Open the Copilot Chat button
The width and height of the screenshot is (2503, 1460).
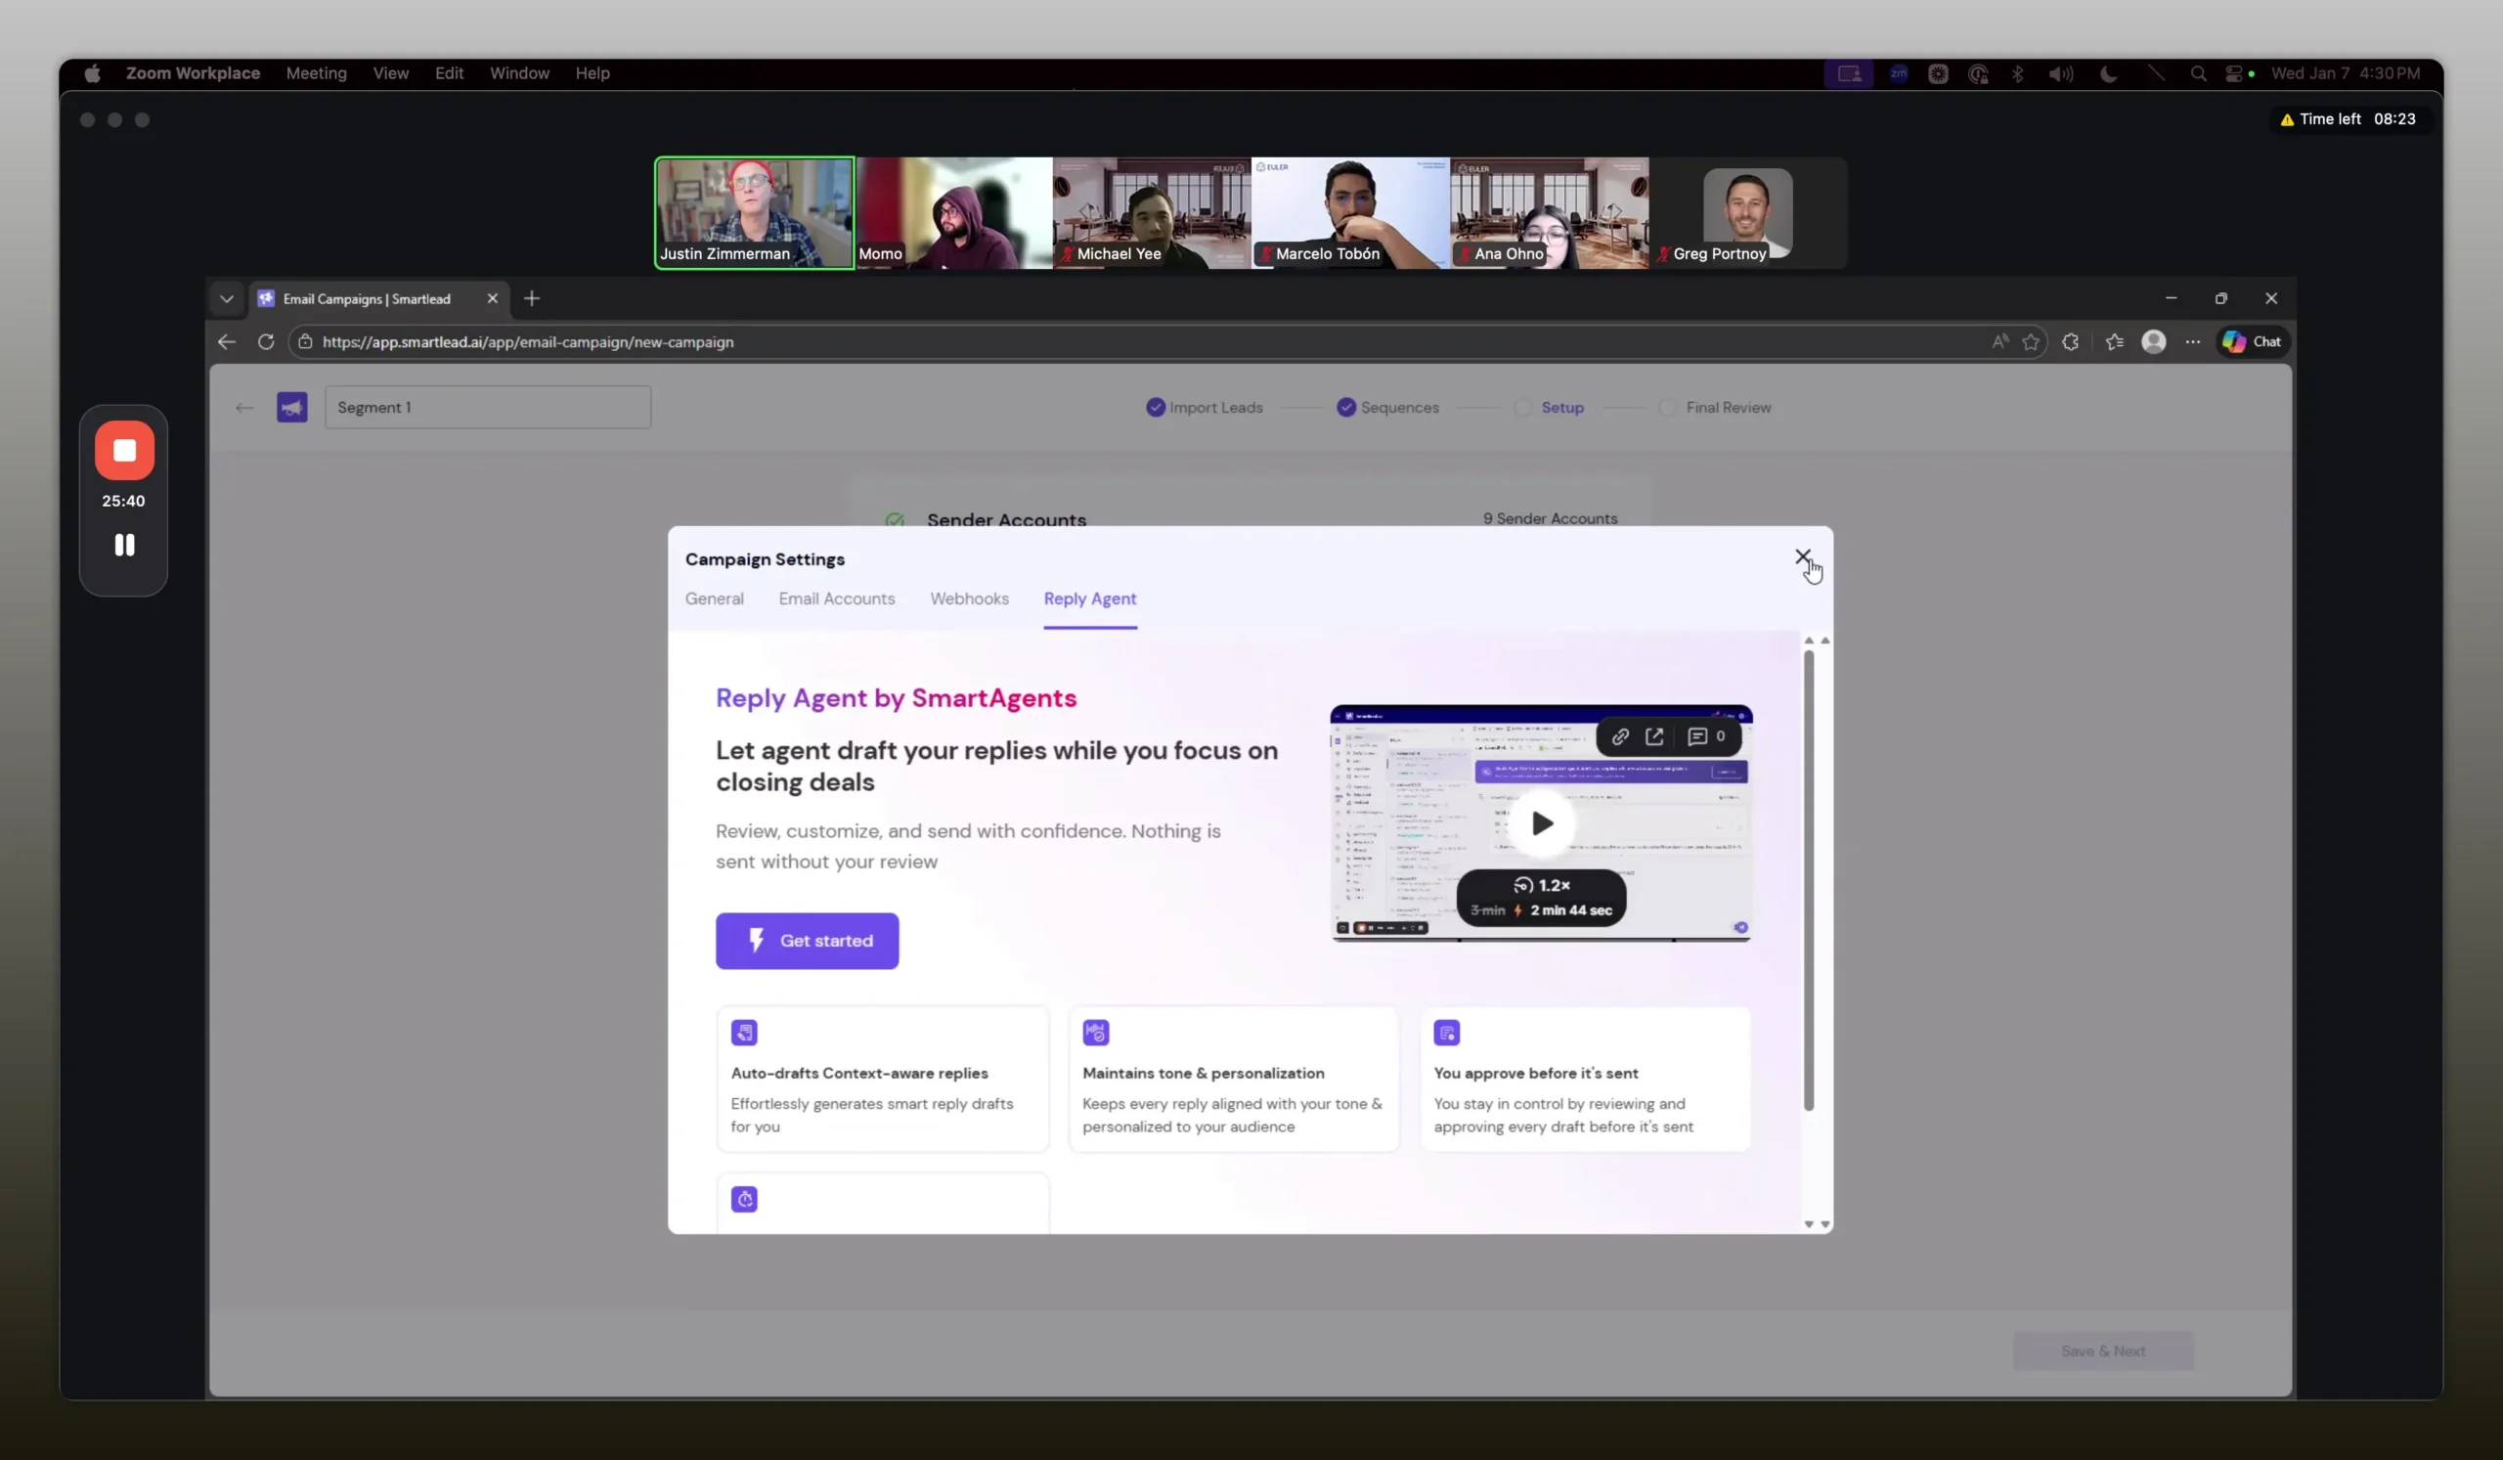point(2252,341)
